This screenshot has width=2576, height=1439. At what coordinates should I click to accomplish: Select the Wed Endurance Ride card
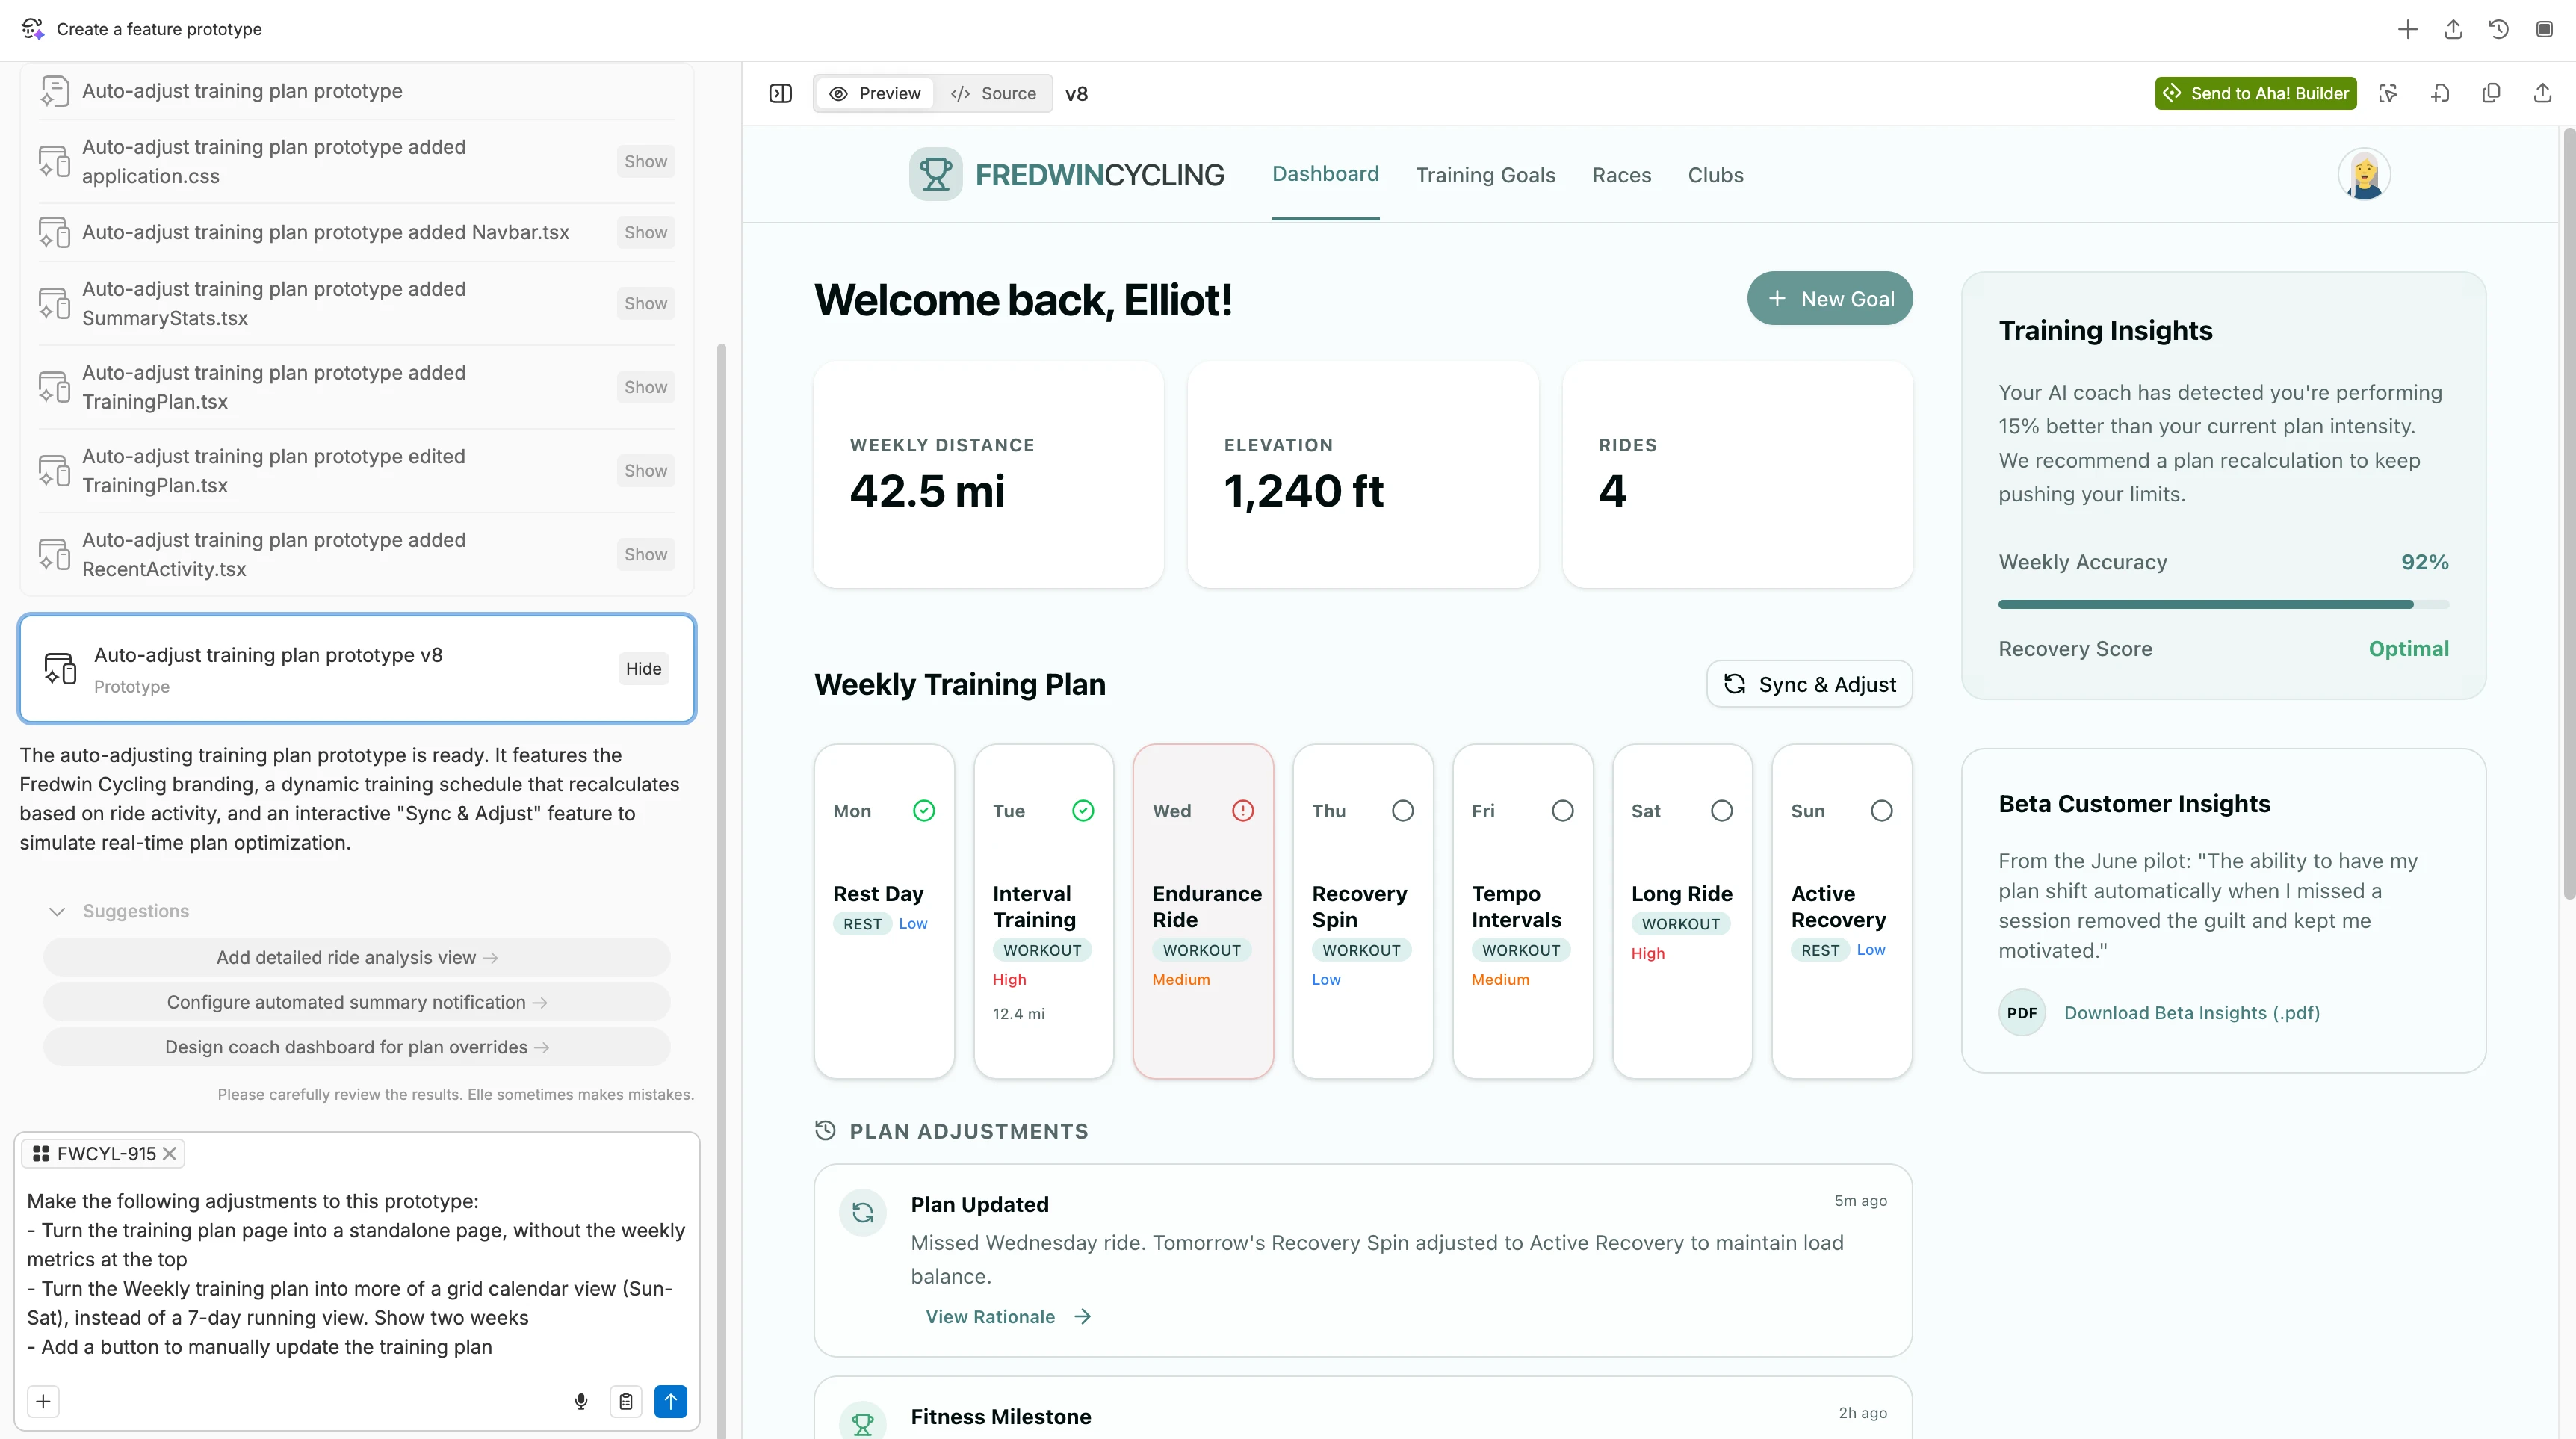coord(1203,910)
